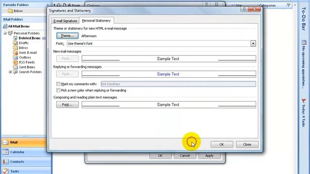
Task: Switch to the Calendar navigation pane
Action: 26,152
